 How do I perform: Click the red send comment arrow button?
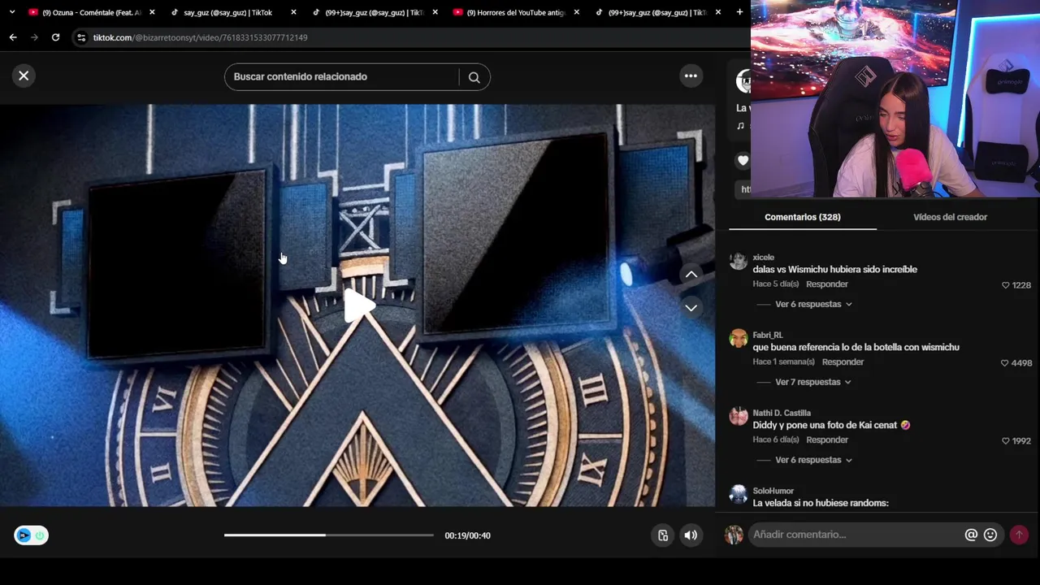1019,535
